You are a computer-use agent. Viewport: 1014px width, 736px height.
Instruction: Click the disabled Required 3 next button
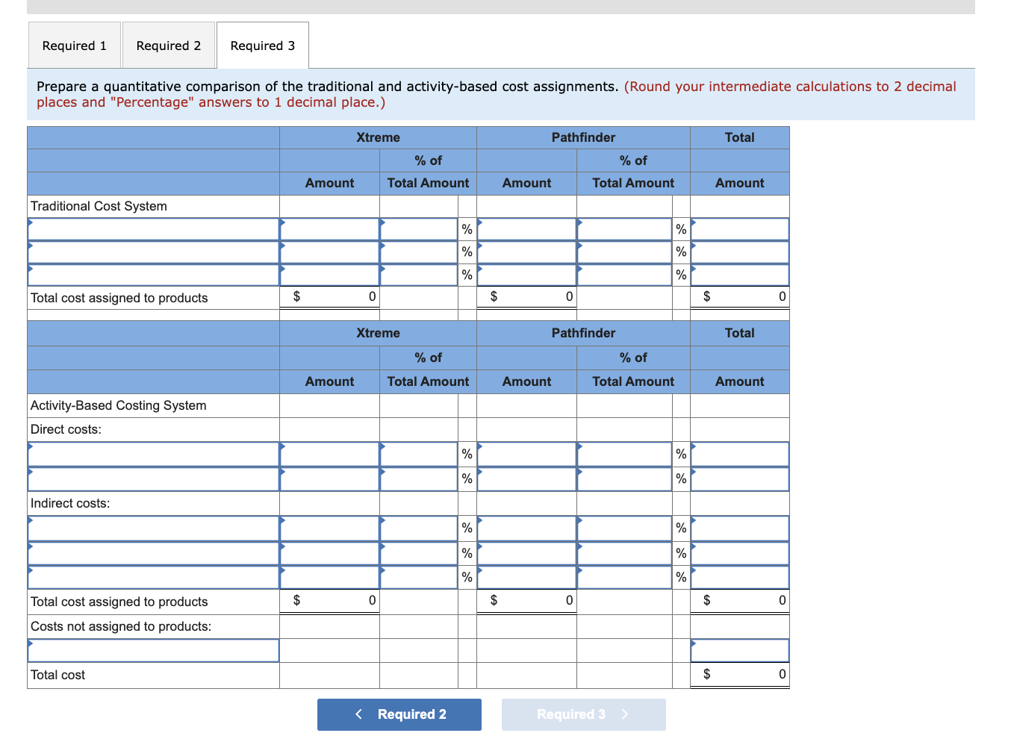click(x=584, y=714)
